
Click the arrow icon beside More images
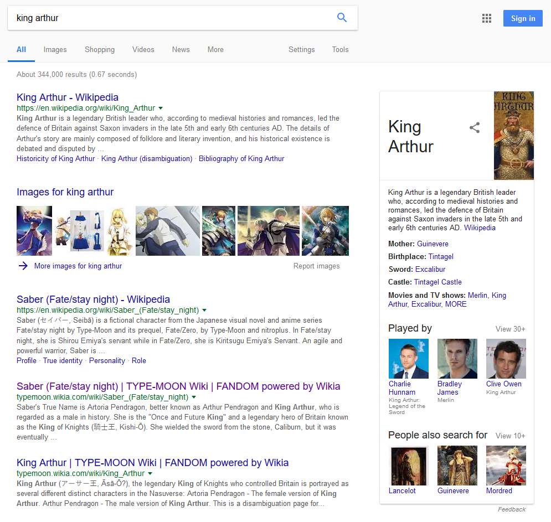[x=23, y=266]
